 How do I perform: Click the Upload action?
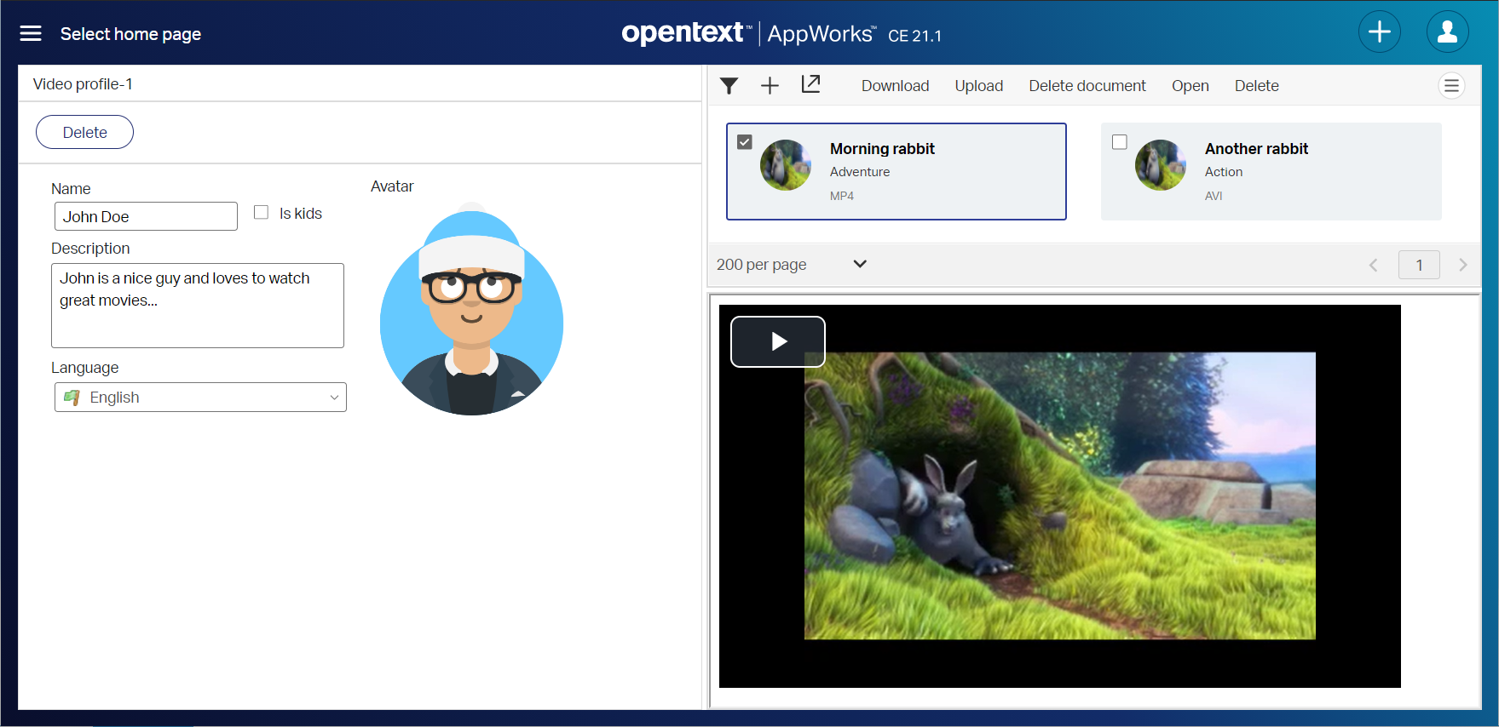(978, 86)
